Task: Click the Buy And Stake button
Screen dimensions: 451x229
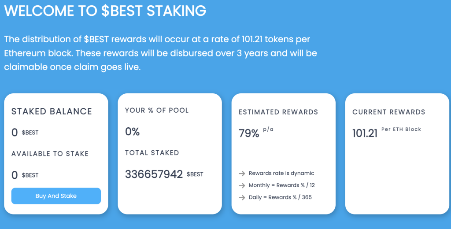Action: click(56, 196)
